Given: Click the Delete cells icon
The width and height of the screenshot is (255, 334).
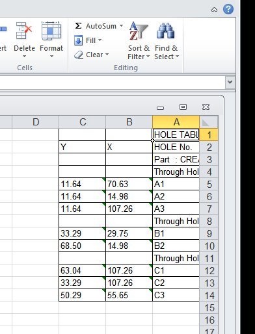Looking at the screenshot, I should point(24,31).
